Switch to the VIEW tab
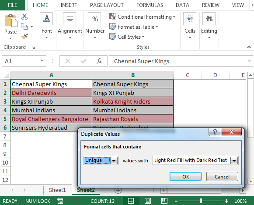Screen dimensions: 254x205 tap(238, 5)
